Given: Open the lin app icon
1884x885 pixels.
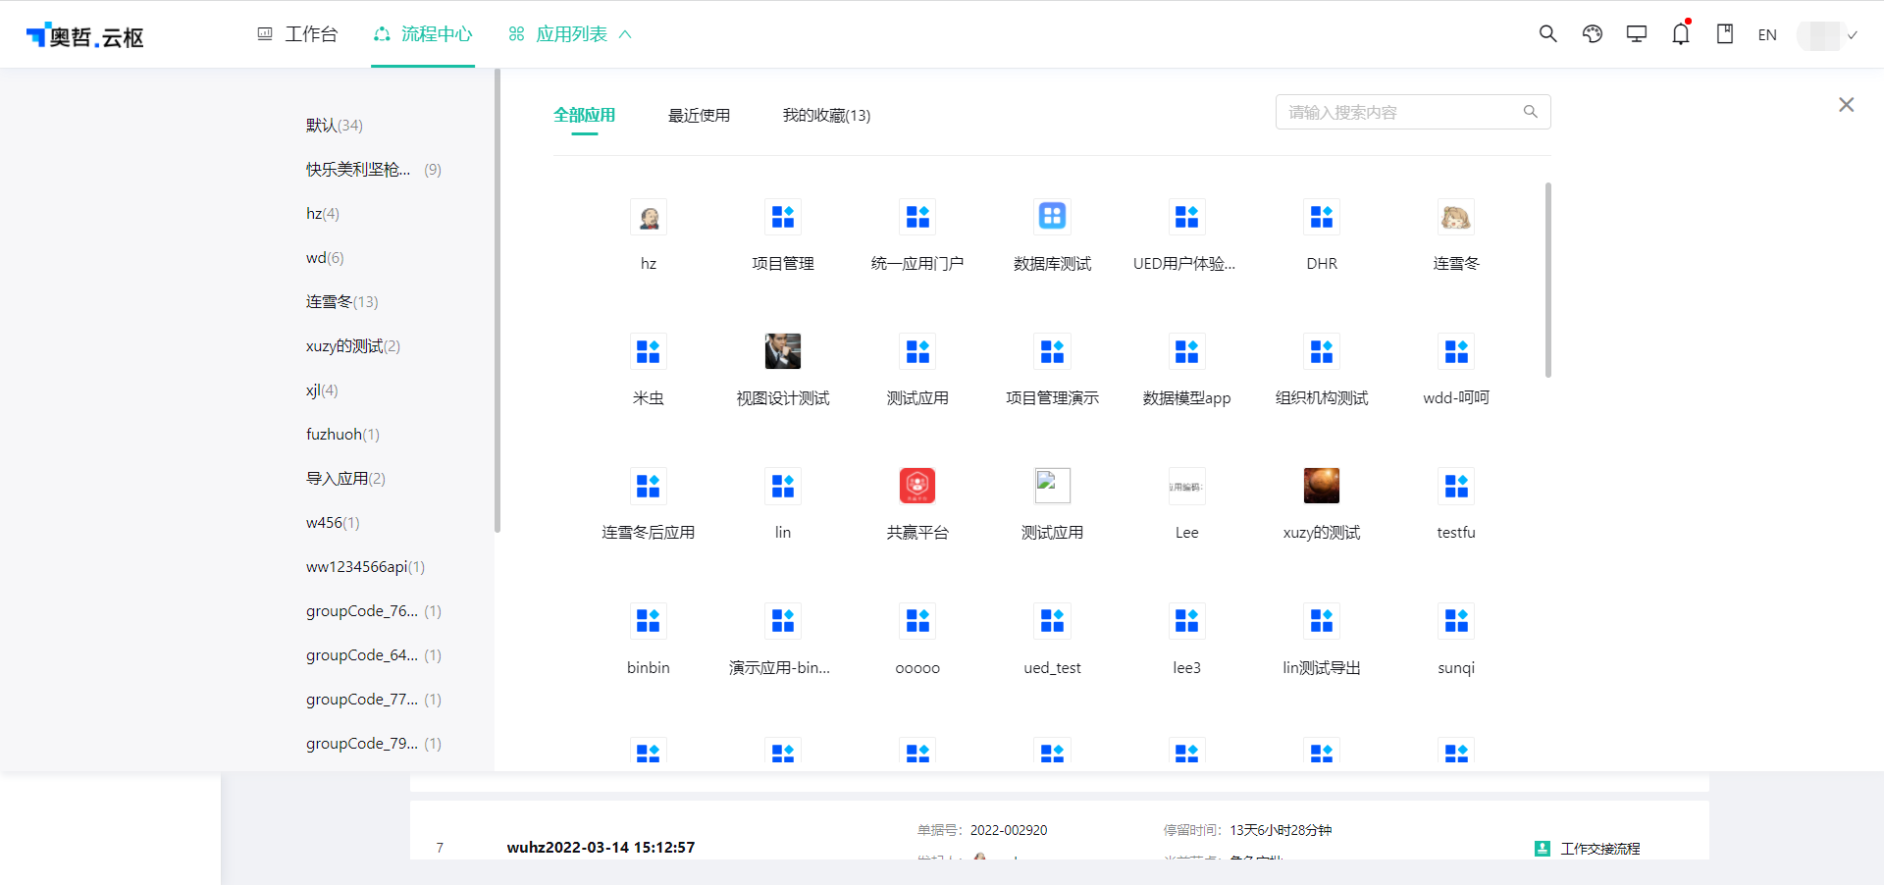Looking at the screenshot, I should (783, 486).
